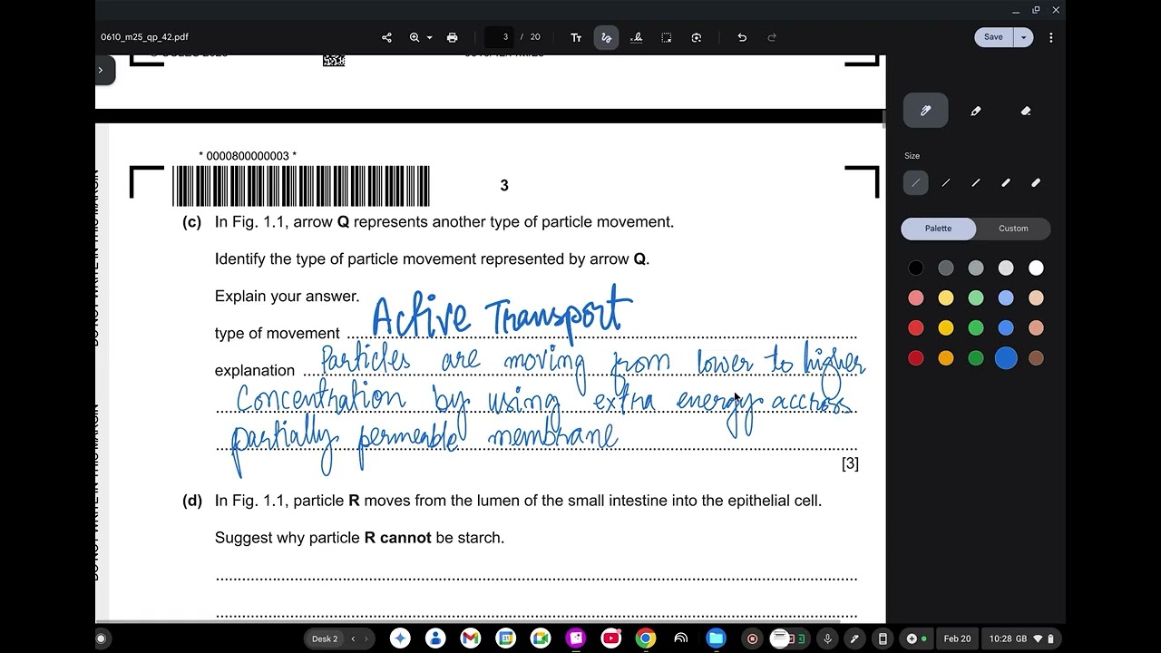Activate the select area tool
Screen dimensions: 1161x653
click(x=667, y=37)
